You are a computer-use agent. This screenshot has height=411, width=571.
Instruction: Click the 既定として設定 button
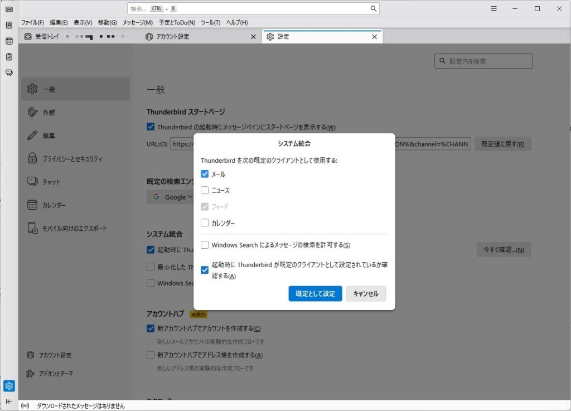coord(316,293)
